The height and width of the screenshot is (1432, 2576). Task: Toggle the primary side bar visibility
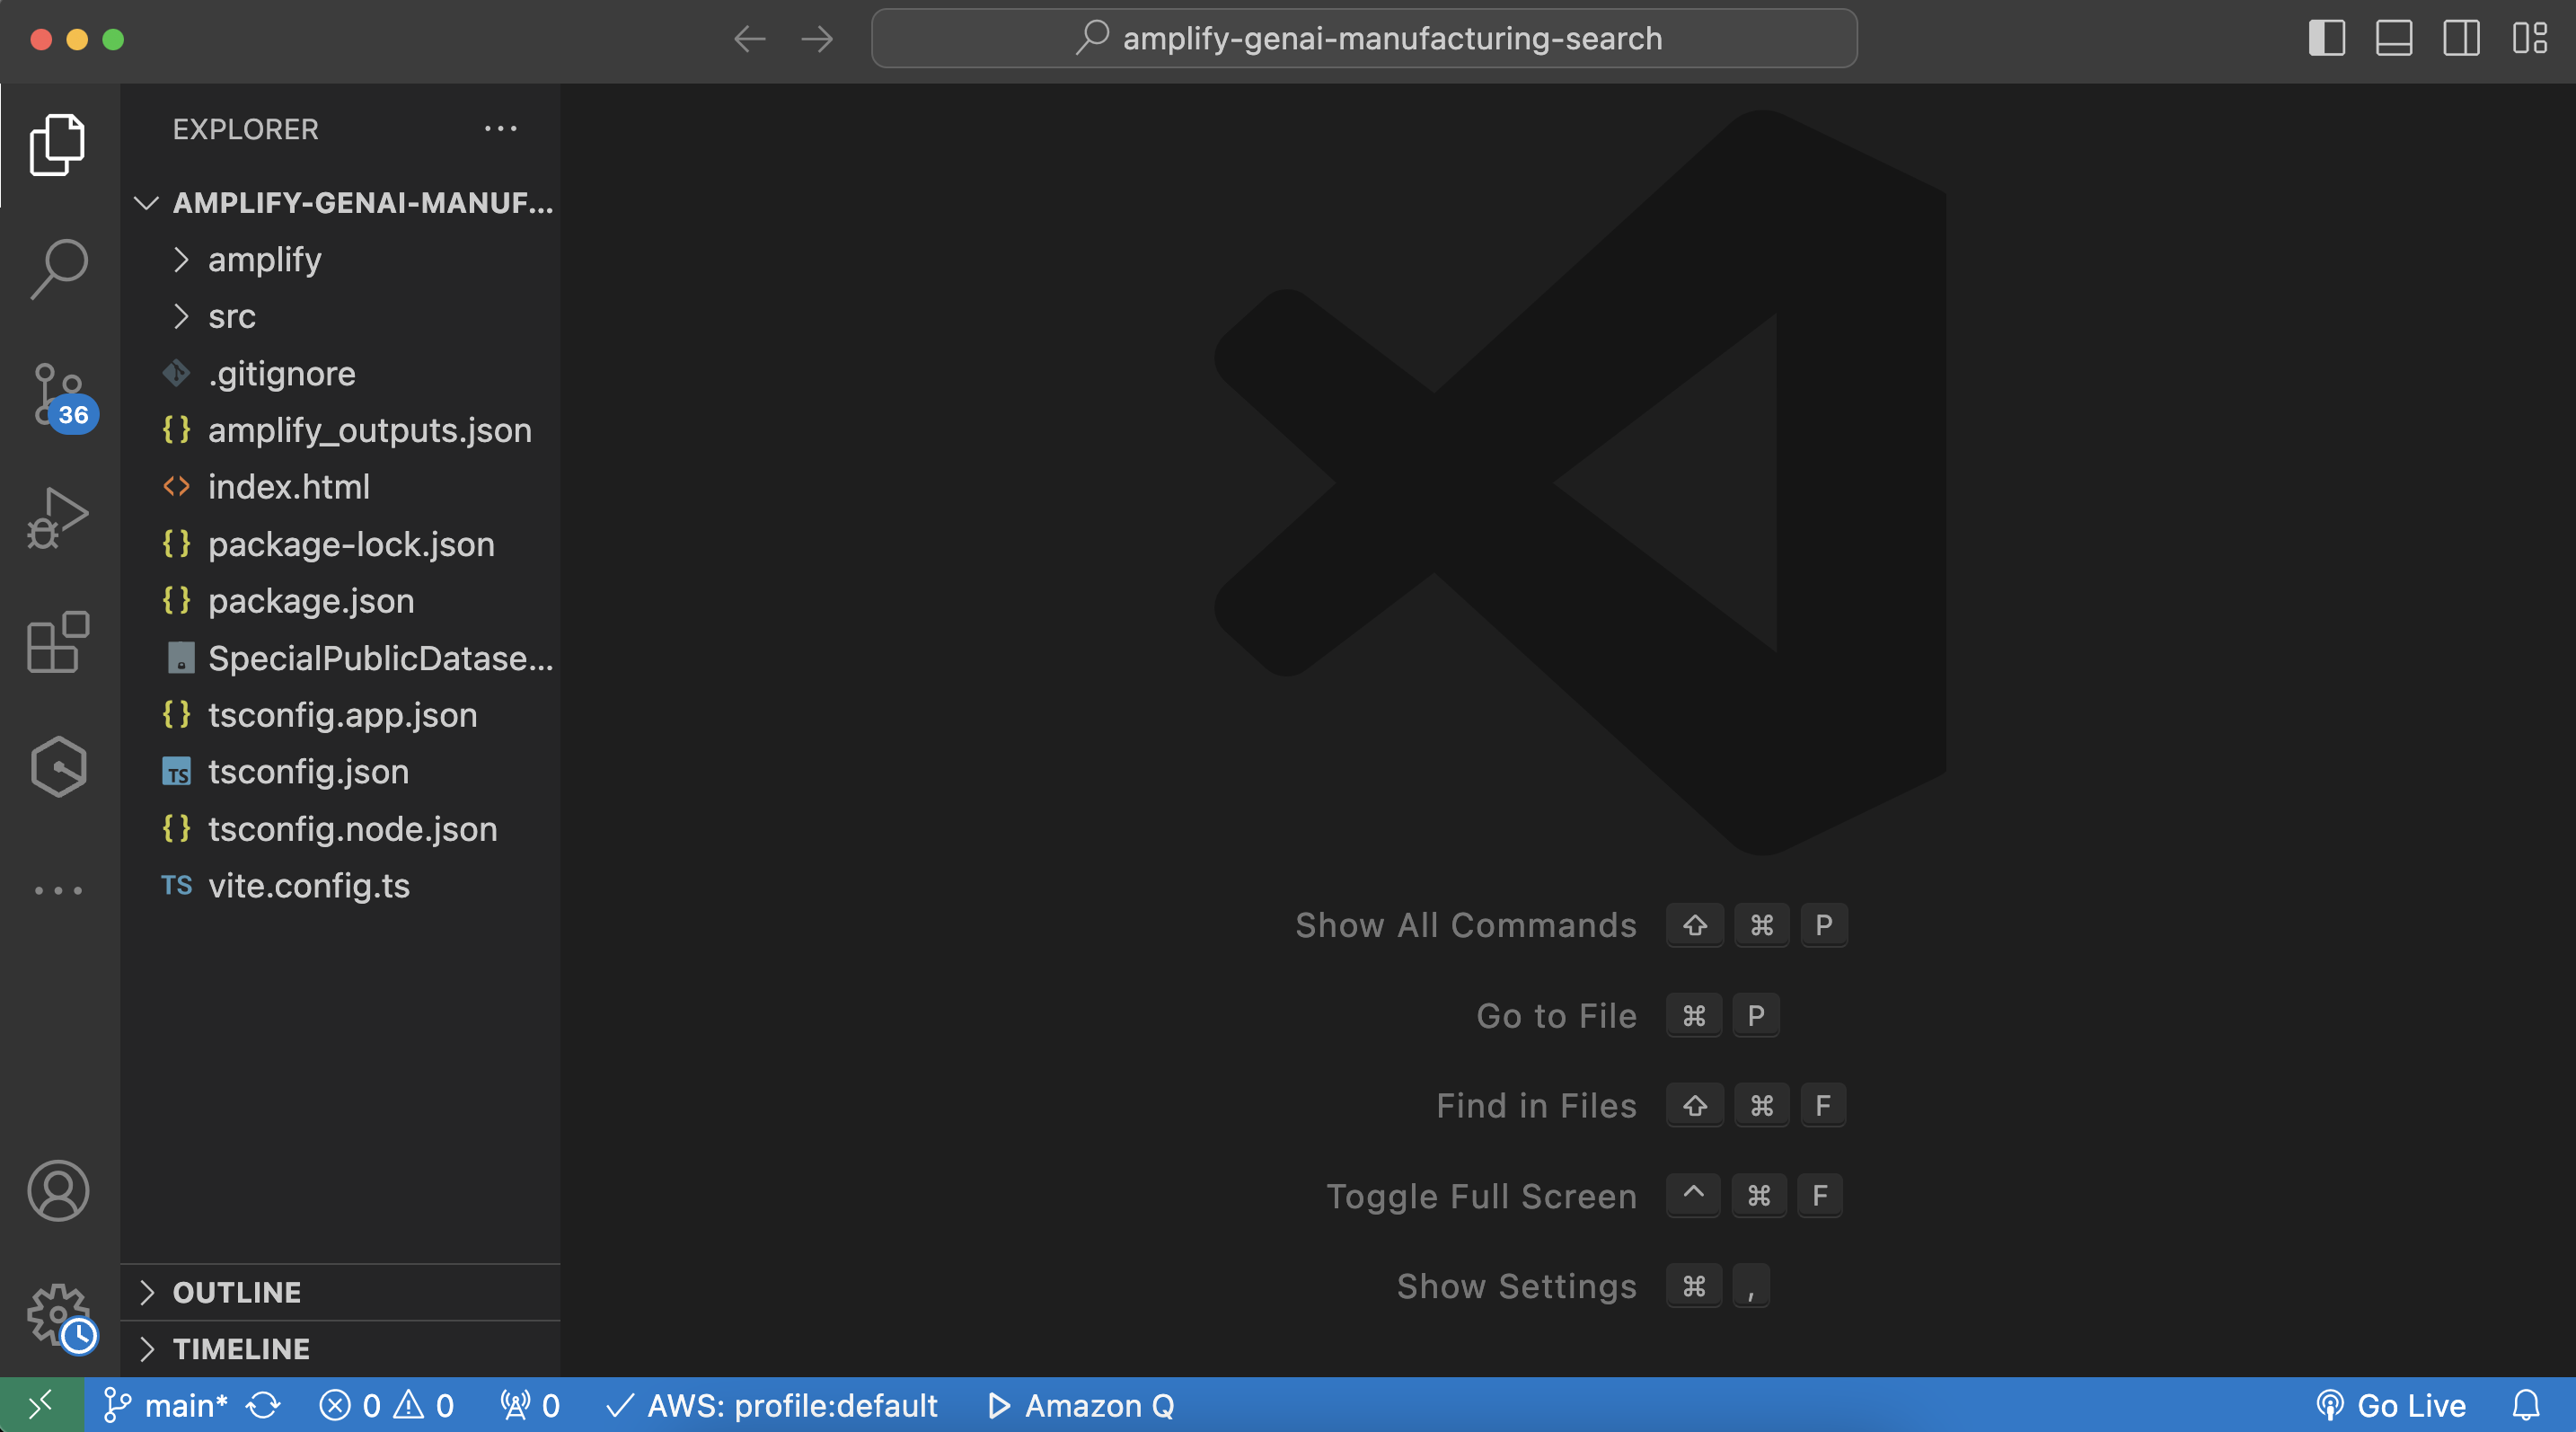click(2326, 38)
